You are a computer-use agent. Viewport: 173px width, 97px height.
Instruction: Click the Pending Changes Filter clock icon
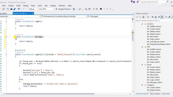click(x=148, y=17)
